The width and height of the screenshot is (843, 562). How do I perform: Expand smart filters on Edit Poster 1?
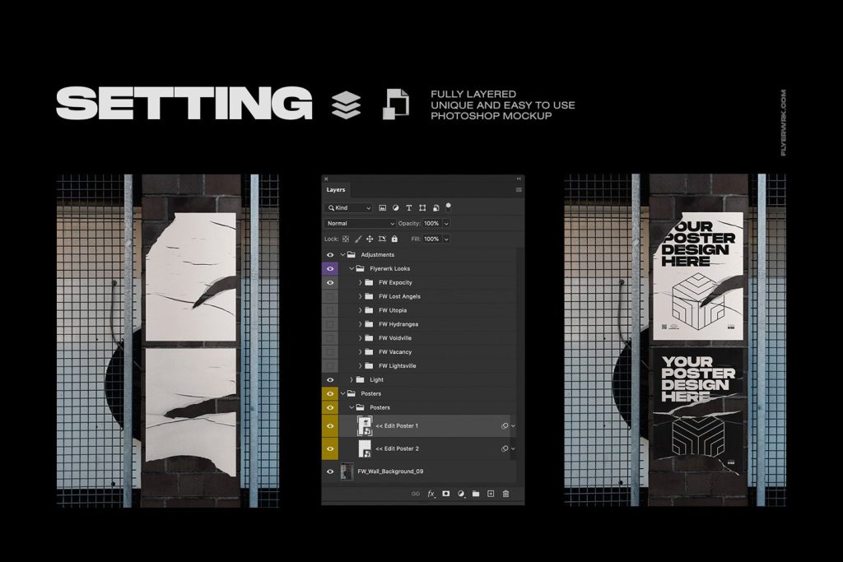pos(513,426)
